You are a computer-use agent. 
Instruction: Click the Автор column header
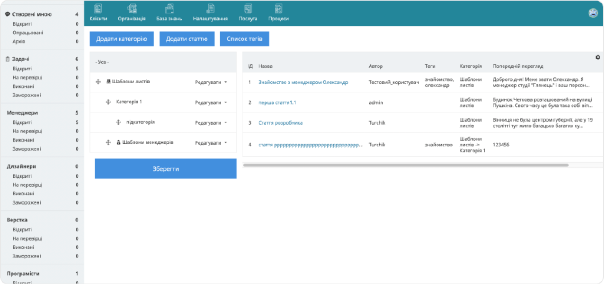pos(376,66)
